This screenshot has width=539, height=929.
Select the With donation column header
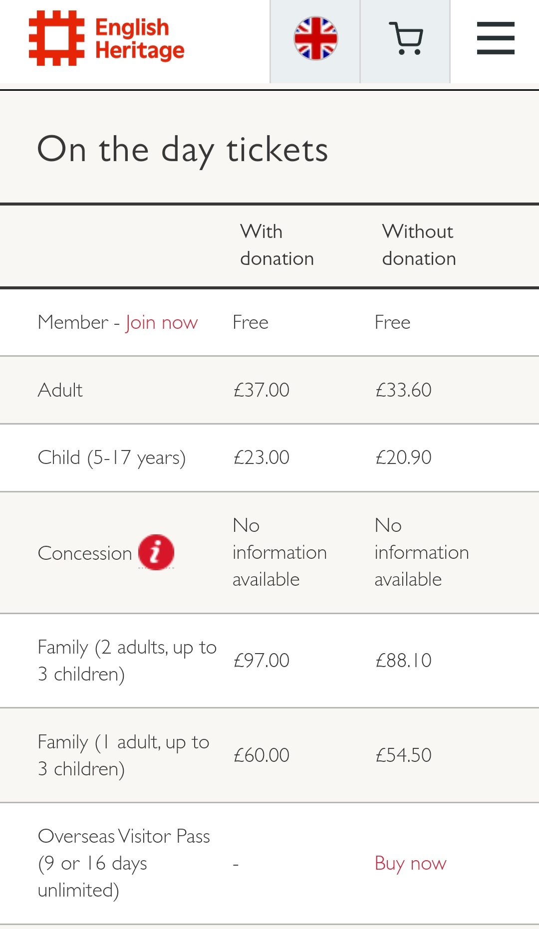pyautogui.click(x=277, y=245)
